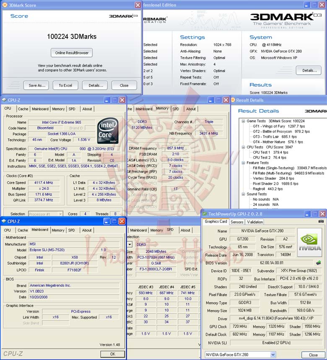Click the Core Speed value '4117.4 MHz'
The width and height of the screenshot is (327, 360).
[44, 183]
